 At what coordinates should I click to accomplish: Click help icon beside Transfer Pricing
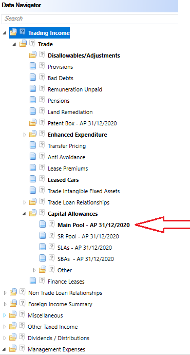[42, 145]
